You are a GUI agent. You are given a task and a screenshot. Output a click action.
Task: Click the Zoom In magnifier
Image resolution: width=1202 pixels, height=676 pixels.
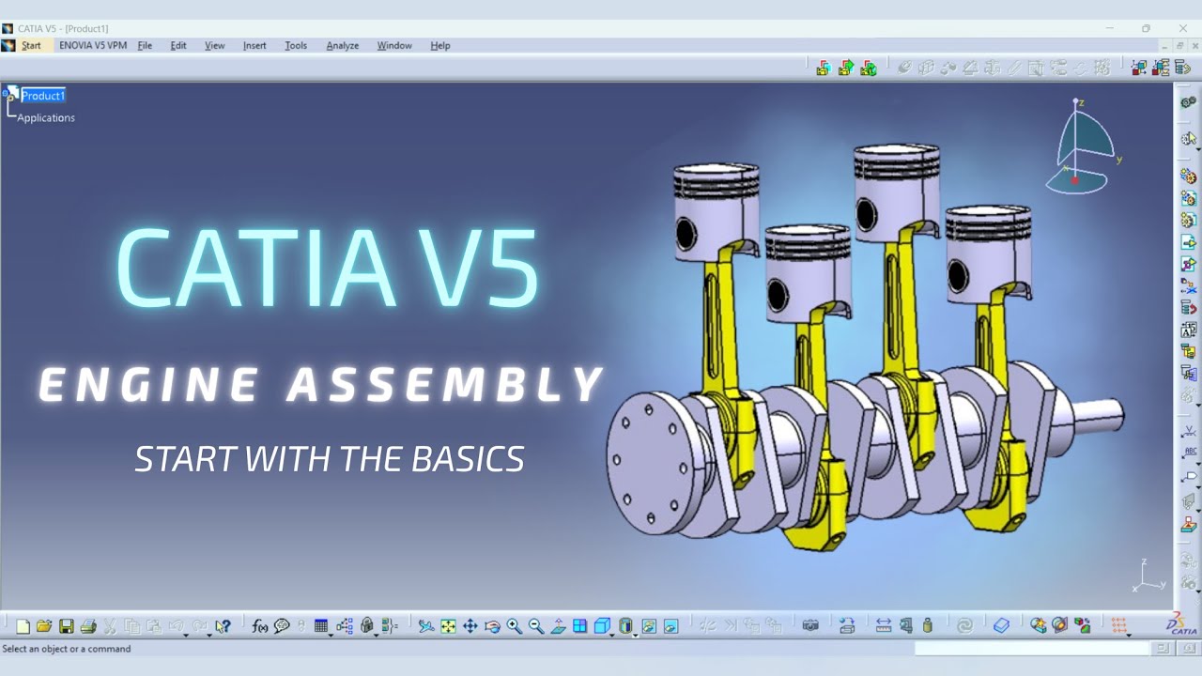click(x=515, y=626)
